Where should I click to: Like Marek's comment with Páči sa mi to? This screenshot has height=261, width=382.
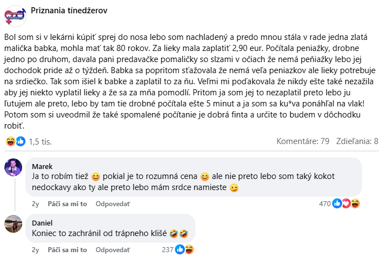tap(68, 203)
